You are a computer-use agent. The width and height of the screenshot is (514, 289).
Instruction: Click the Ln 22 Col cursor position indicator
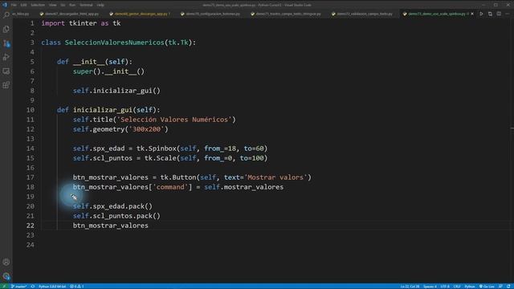tap(410, 287)
